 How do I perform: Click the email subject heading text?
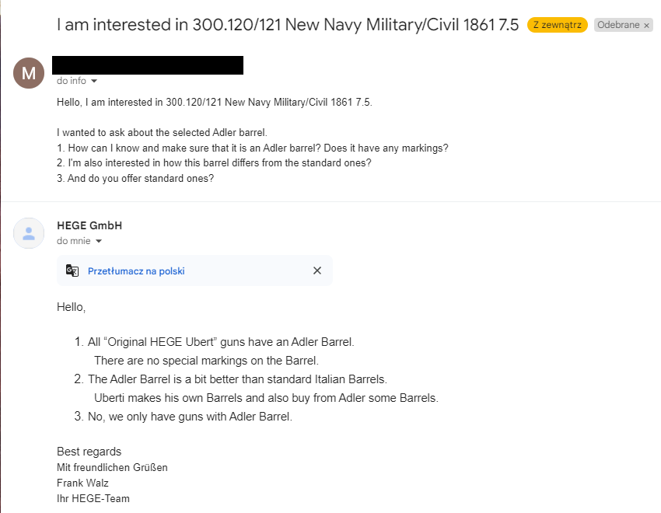click(288, 25)
